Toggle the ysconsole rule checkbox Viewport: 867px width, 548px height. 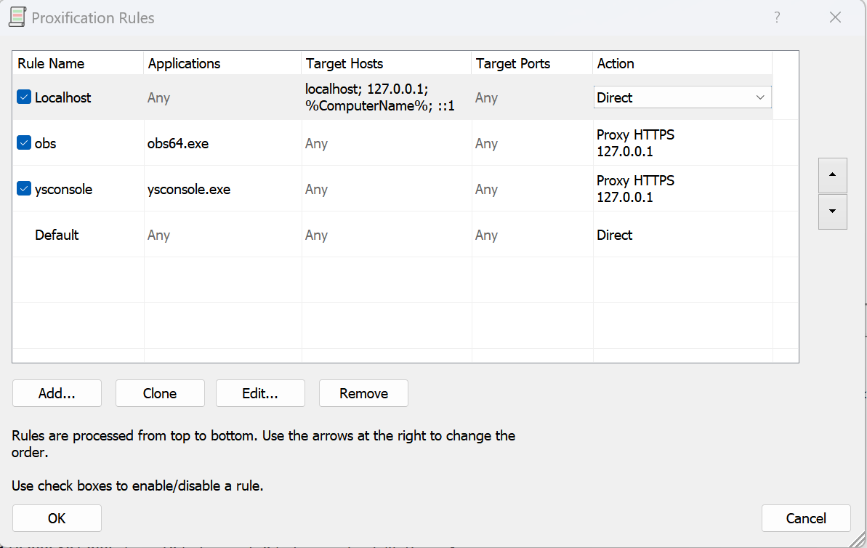24,189
